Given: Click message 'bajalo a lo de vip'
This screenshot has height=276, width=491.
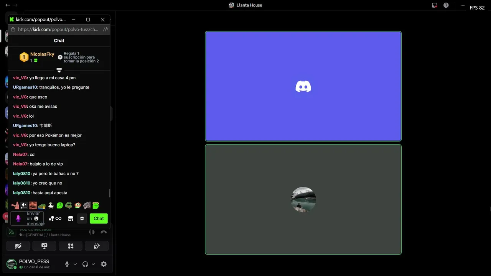Looking at the screenshot, I should point(46,164).
